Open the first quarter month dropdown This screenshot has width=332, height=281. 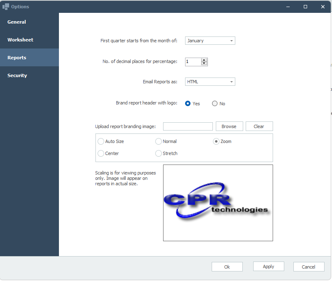click(x=210, y=41)
